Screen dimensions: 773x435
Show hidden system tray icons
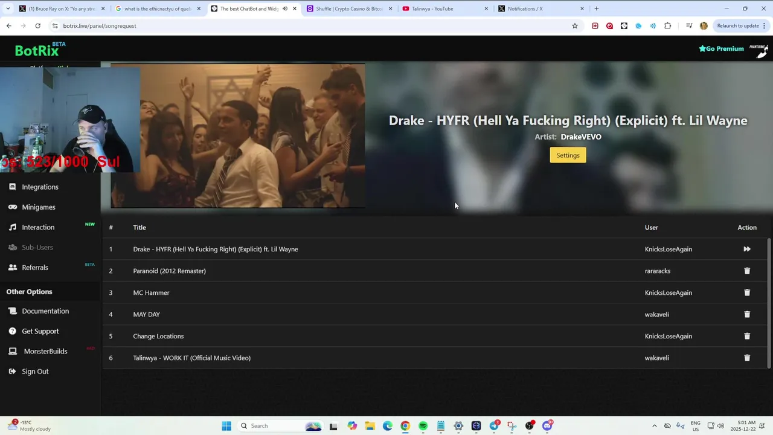coord(654,426)
